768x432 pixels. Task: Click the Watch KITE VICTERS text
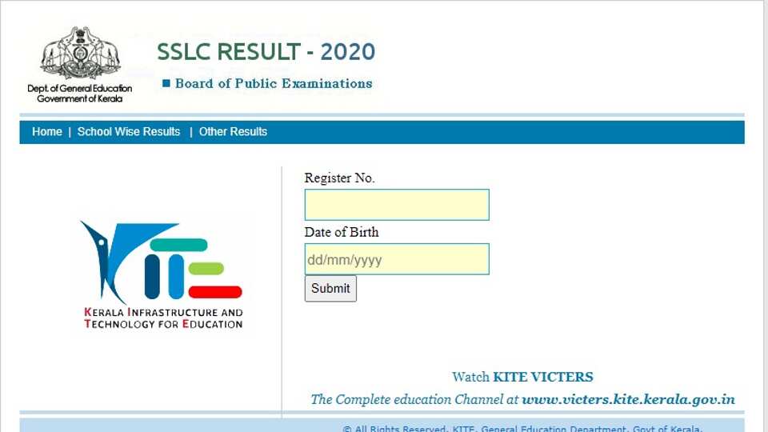pos(522,377)
